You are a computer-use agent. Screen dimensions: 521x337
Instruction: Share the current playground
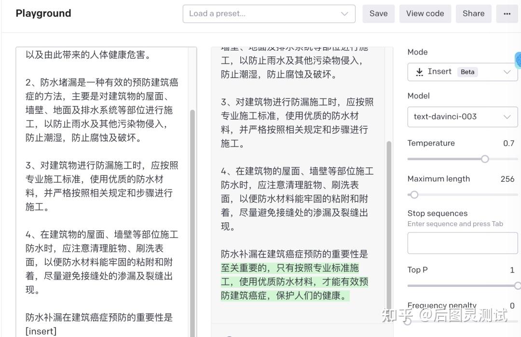[x=473, y=13]
